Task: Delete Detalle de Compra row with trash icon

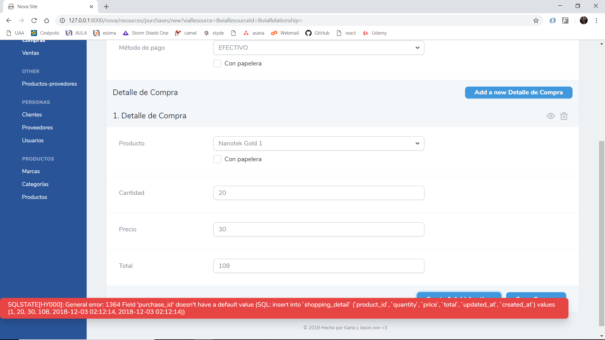Action: pos(564,116)
